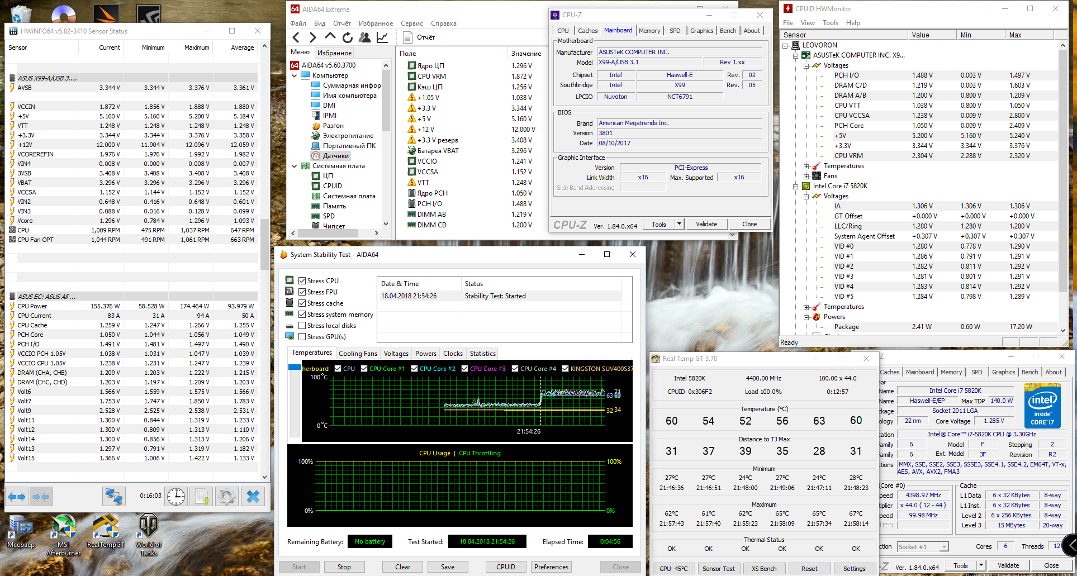The width and height of the screenshot is (1077, 576).
Task: Select Разгон in the AIDA64 tree
Action: [333, 126]
